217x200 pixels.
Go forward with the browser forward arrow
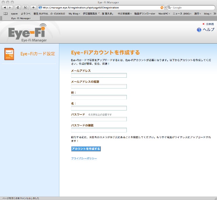pyautogui.click(x=10, y=7)
